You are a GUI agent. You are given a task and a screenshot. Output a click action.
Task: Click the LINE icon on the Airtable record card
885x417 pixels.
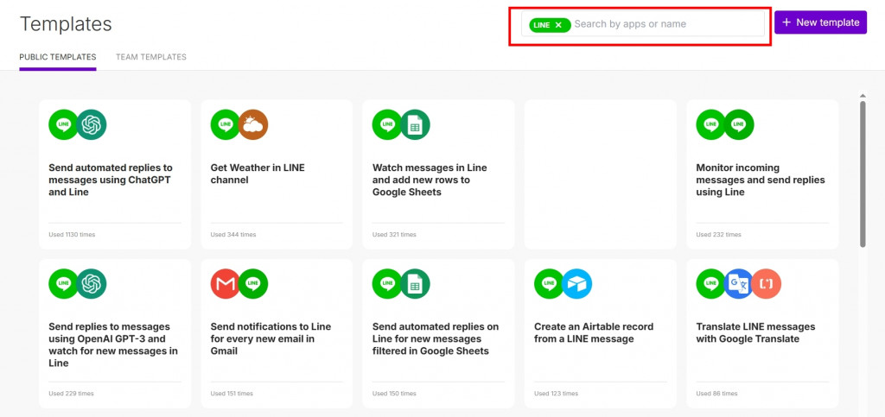pos(549,283)
